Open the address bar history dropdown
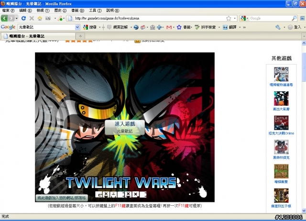 235,18
